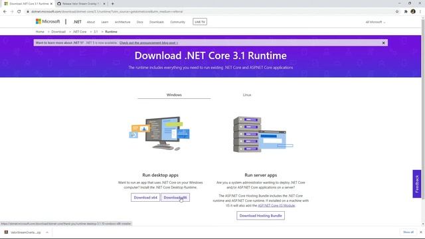The image size is (425, 239).
Task: Click Download Hosting Bundle button
Action: tap(260, 216)
